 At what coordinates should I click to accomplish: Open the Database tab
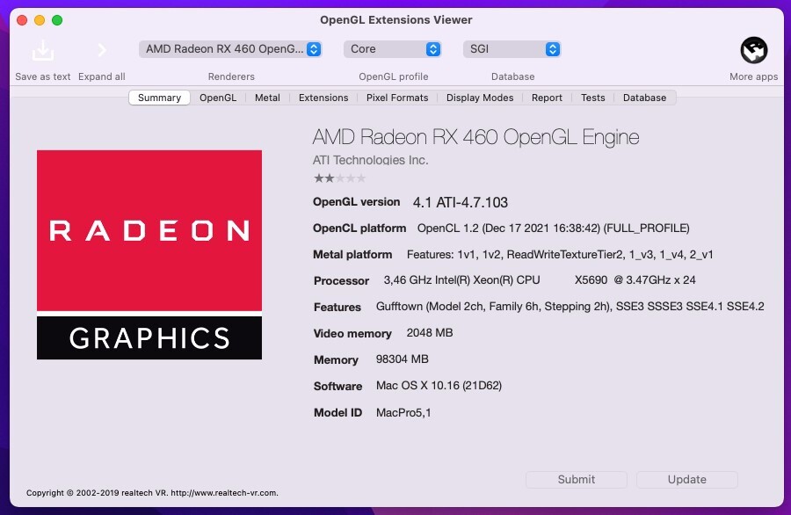point(645,98)
